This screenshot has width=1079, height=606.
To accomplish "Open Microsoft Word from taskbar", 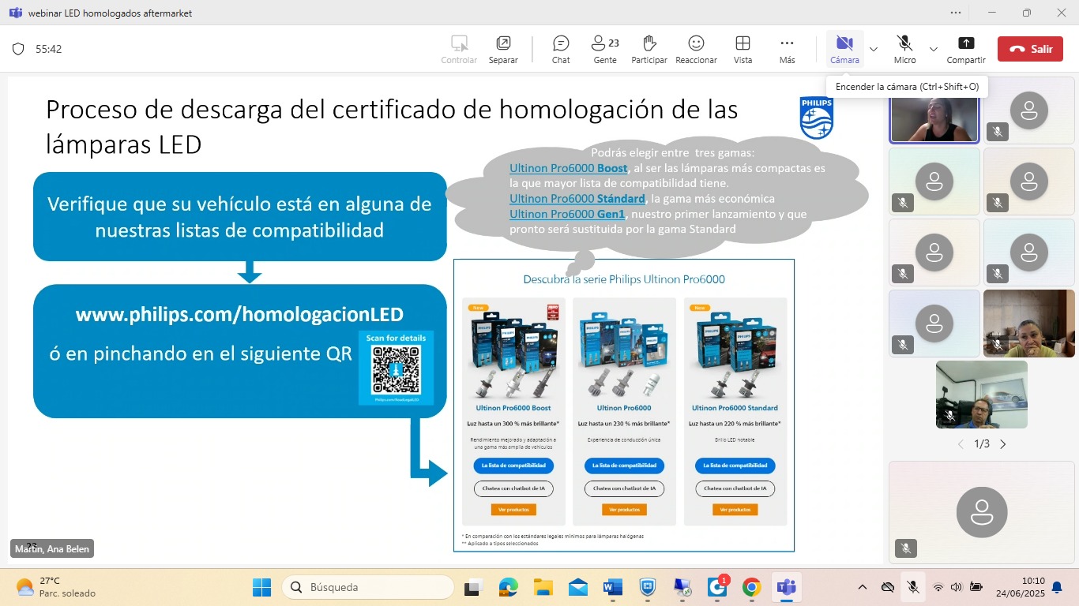I will 612,587.
